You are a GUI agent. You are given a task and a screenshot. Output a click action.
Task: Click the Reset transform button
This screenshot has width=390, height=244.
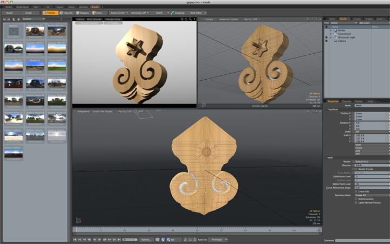(372, 145)
